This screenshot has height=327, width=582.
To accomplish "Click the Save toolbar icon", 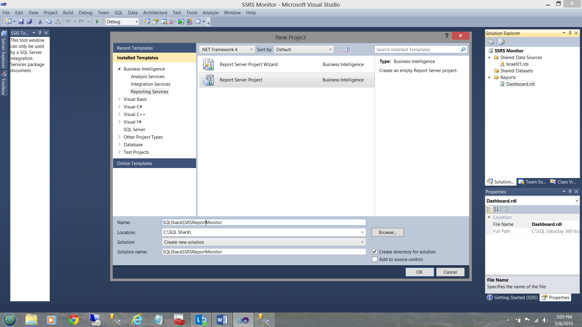I will click(x=21, y=21).
